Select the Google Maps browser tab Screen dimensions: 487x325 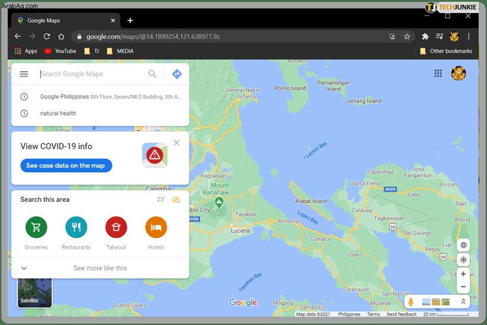pos(66,21)
